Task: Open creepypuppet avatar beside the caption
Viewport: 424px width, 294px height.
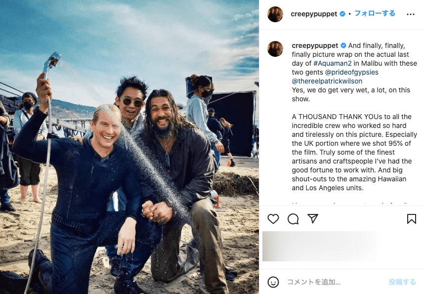Action: click(275, 49)
